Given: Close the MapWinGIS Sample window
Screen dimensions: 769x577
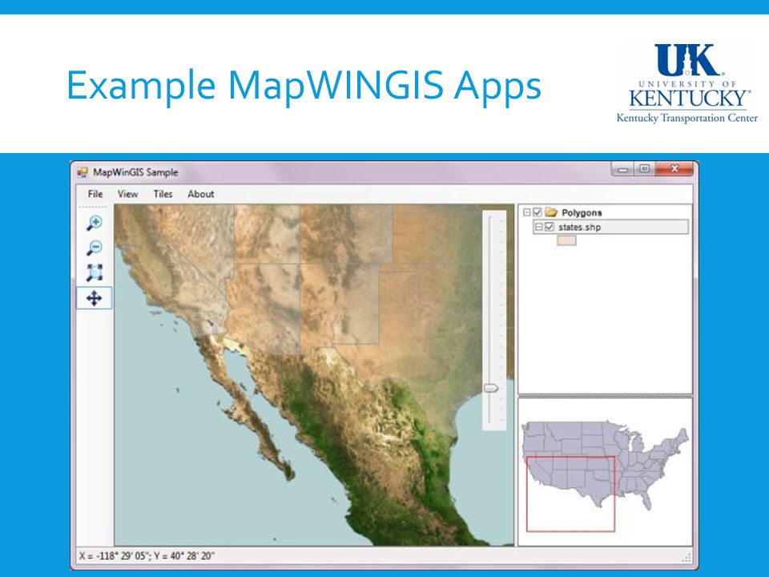Looking at the screenshot, I should coord(674,169).
